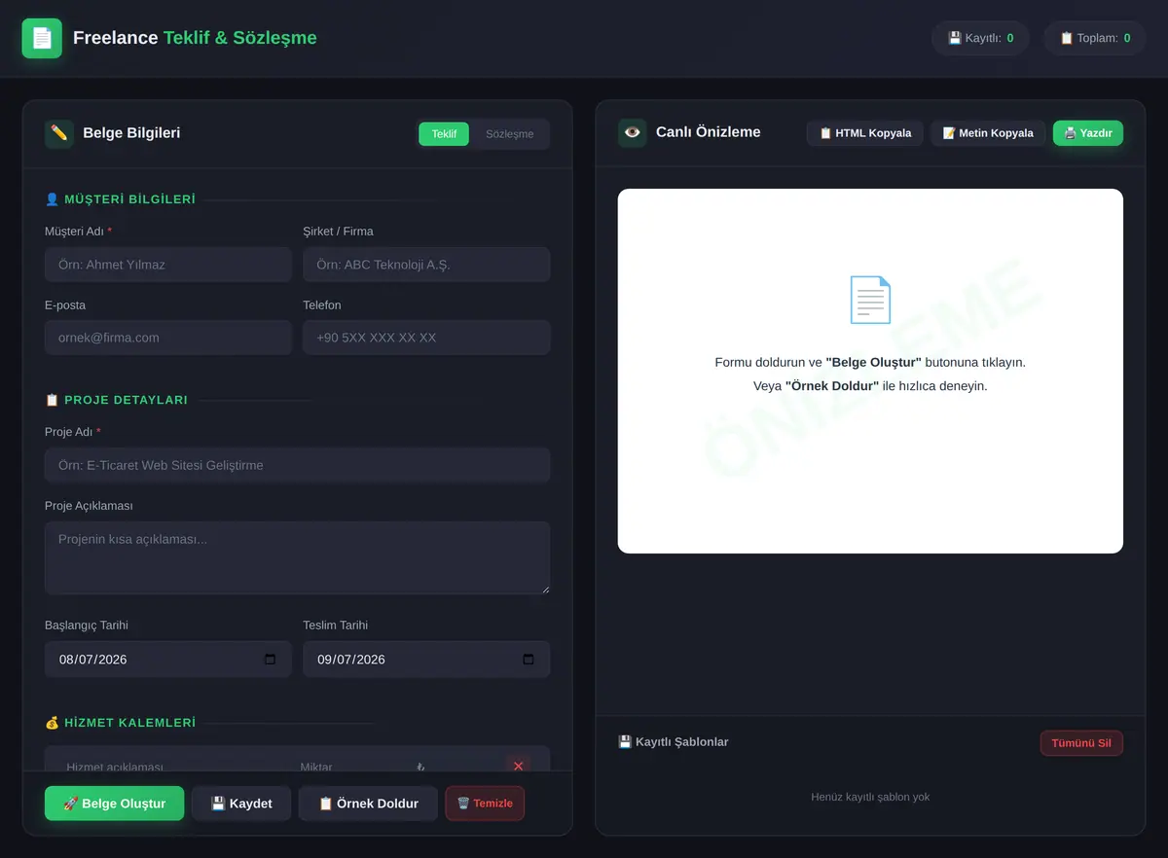Switch to Sözleşme document type
The width and height of the screenshot is (1168, 858).
[510, 134]
